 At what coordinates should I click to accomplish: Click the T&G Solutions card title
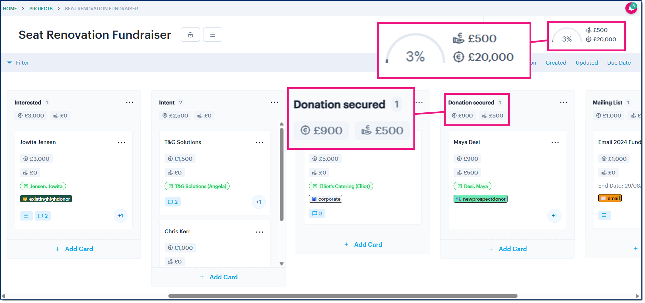183,142
